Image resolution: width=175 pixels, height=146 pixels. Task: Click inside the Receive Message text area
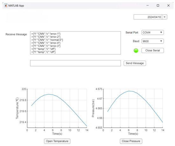75,43
